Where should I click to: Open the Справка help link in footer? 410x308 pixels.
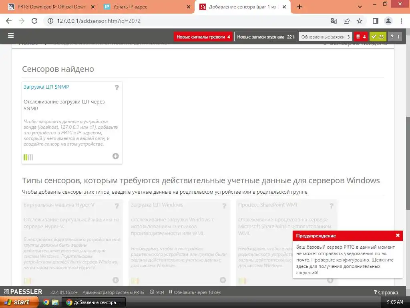[x=386, y=292]
